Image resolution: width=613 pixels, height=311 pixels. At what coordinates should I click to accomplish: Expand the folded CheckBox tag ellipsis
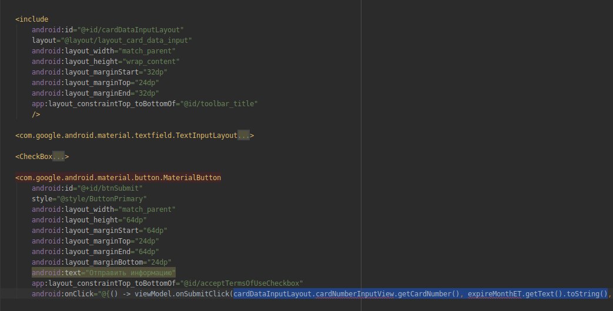click(59, 157)
